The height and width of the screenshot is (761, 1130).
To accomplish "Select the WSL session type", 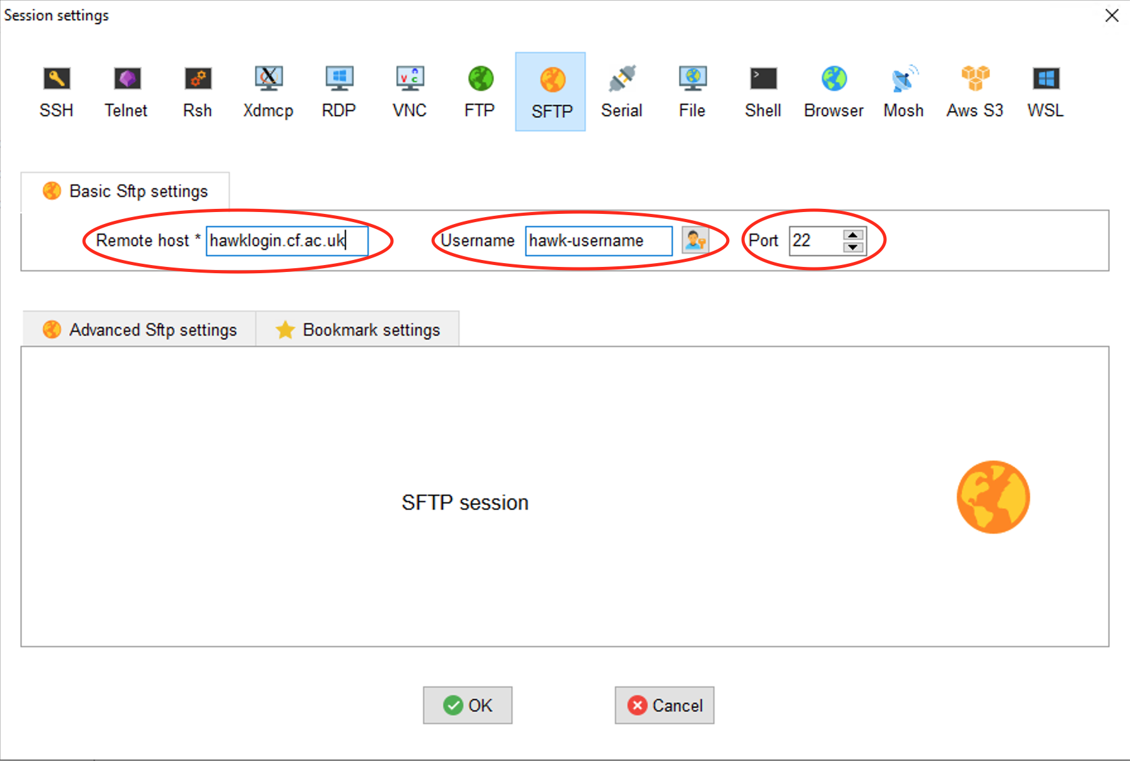I will 1045,91.
